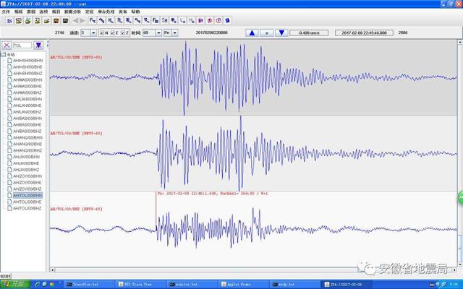Click the 'H' toolbar icon
Image resolution: width=463 pixels, height=289 pixels.
(x=192, y=21)
